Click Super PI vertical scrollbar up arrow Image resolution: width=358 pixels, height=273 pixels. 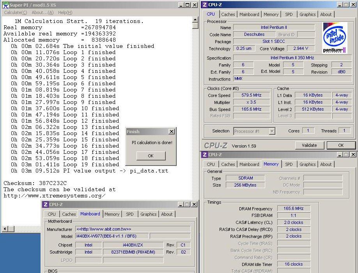point(195,19)
